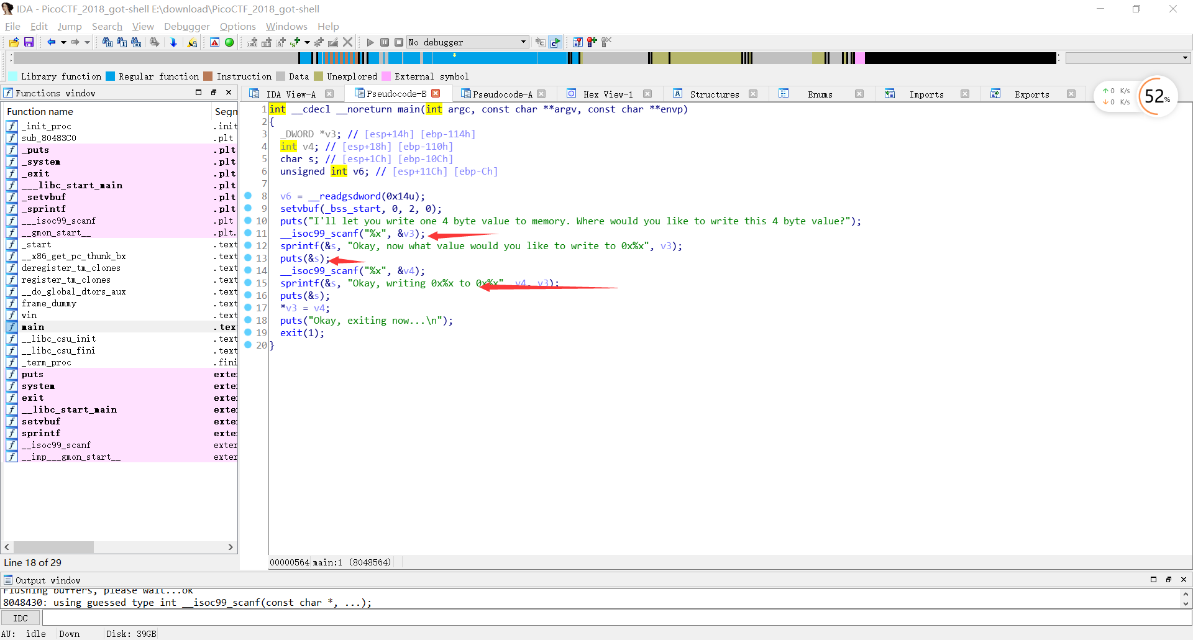This screenshot has height=640, width=1193.
Task: Open the navigation band dropdown at right
Action: click(1185, 58)
